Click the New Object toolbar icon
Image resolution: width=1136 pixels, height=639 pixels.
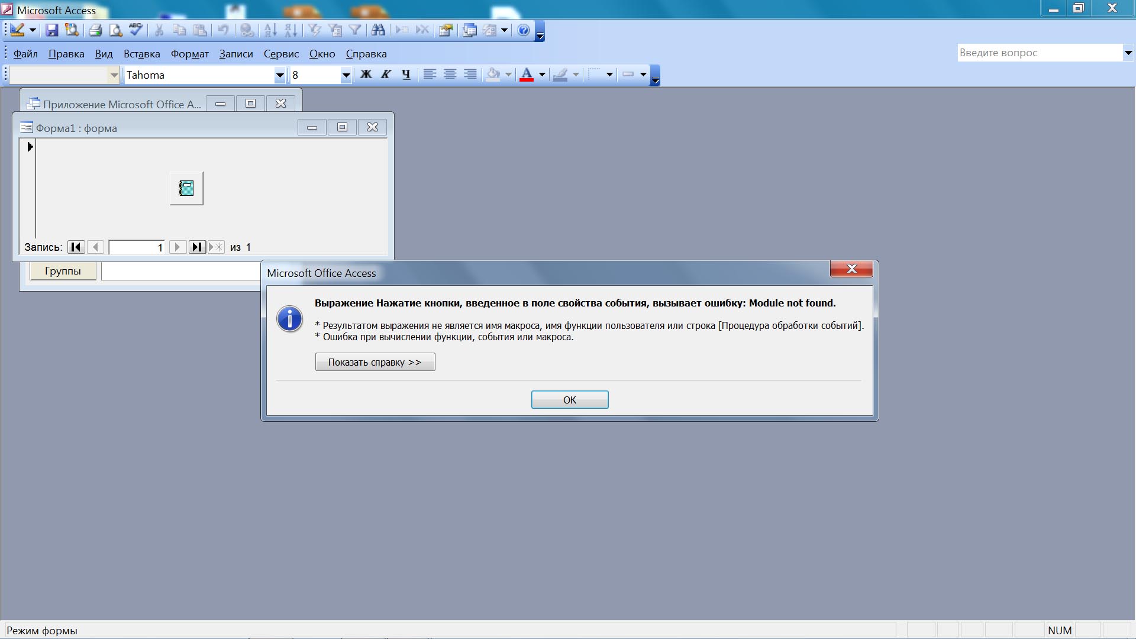490,30
